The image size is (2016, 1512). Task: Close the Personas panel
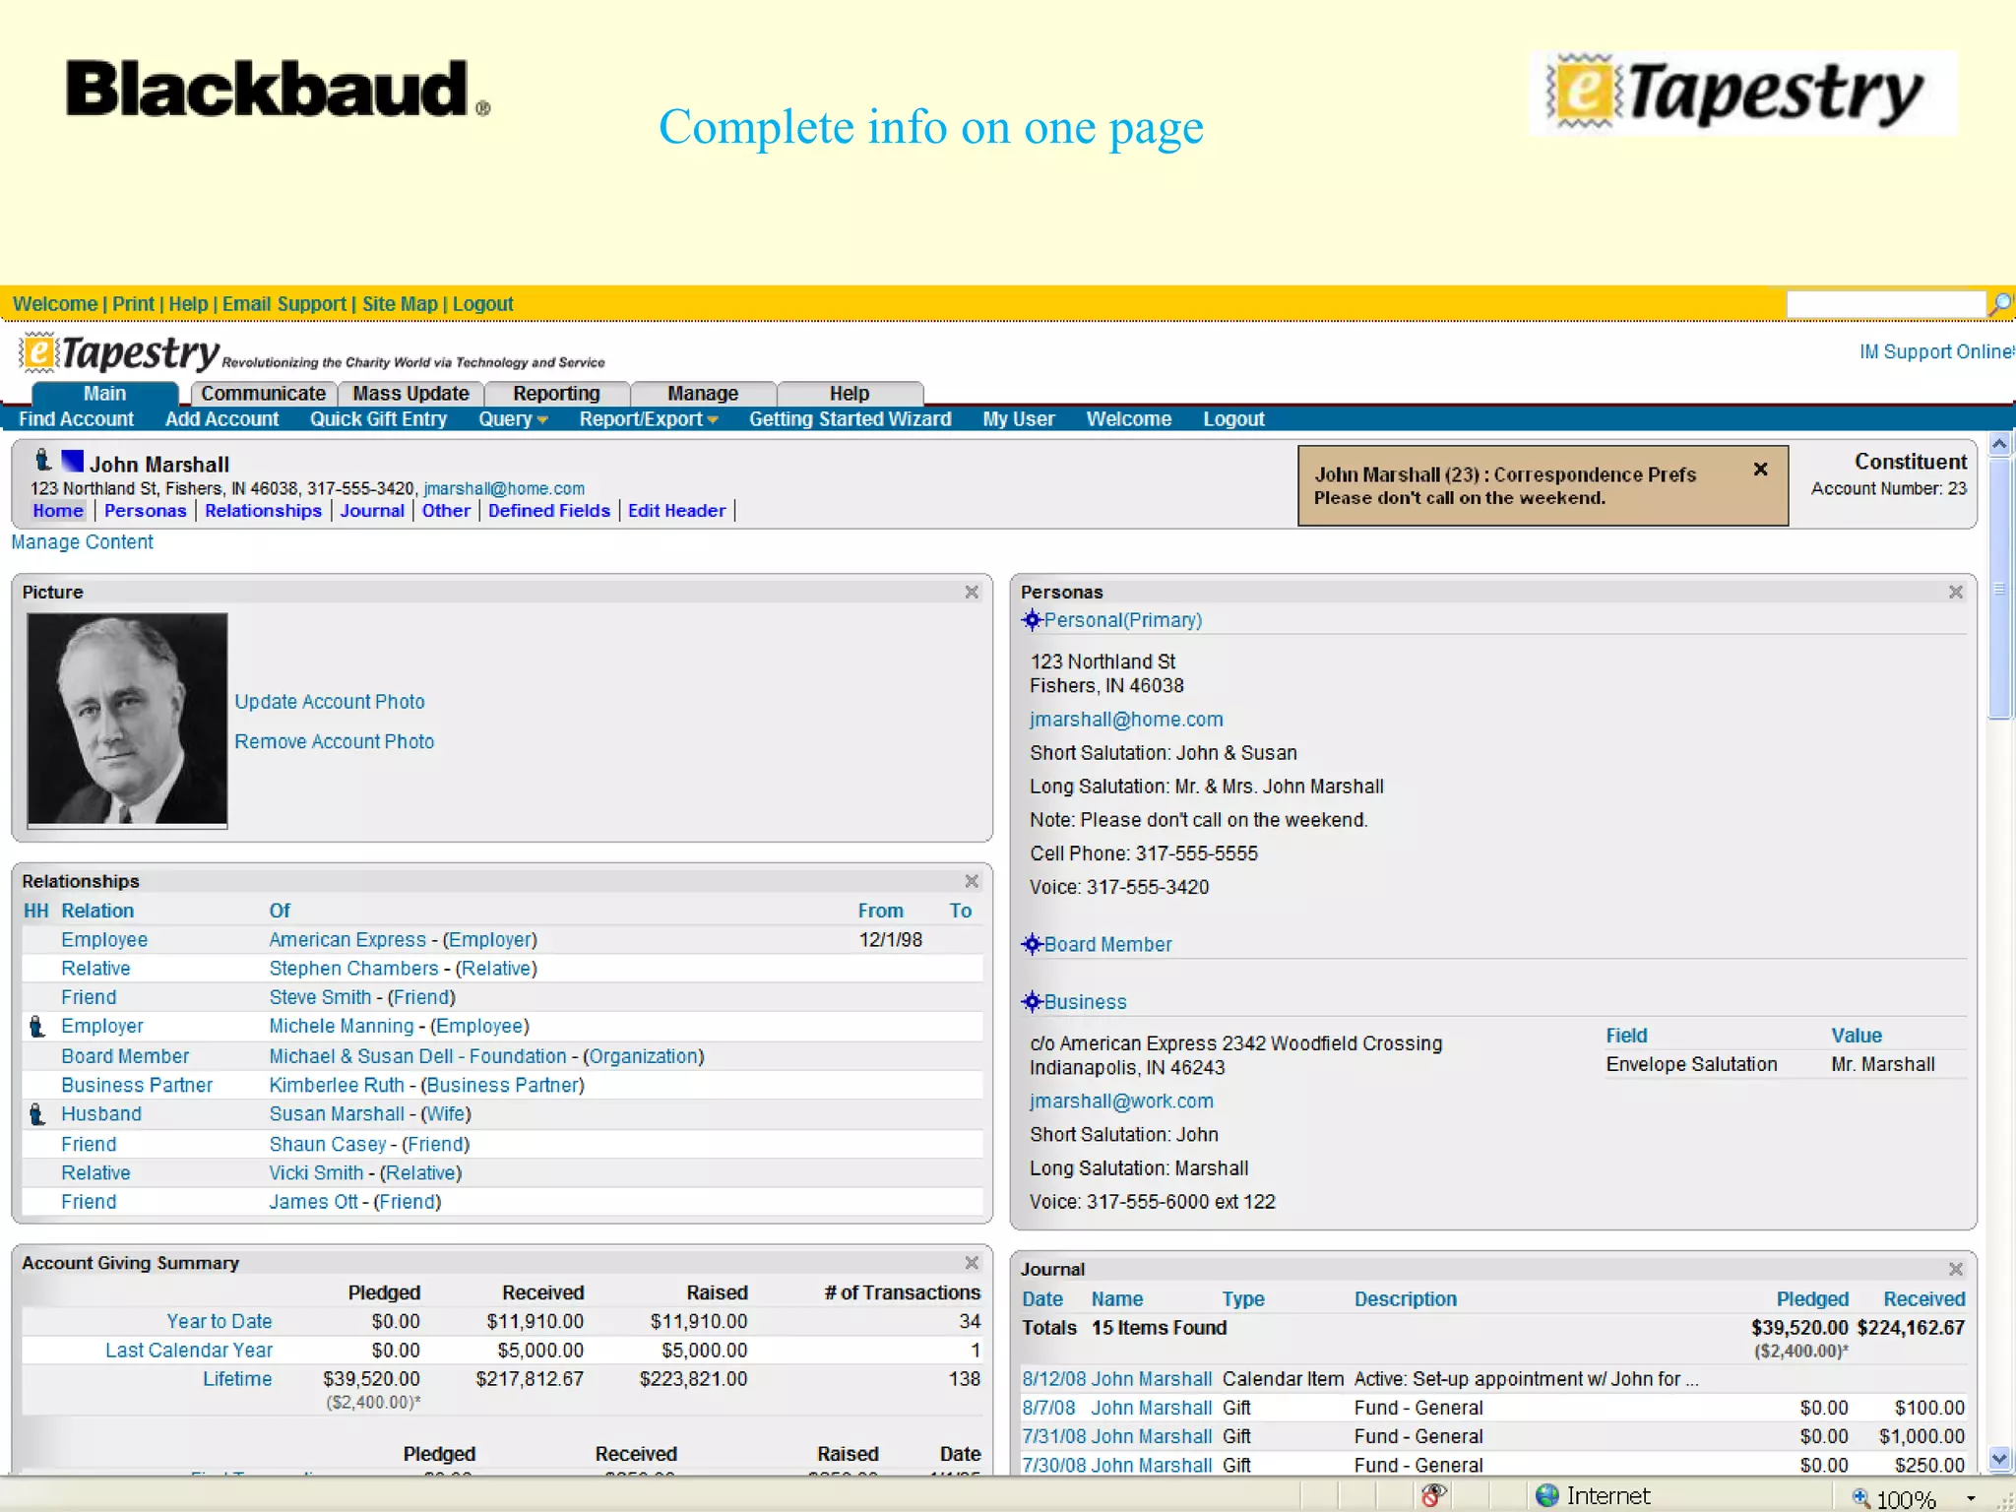coord(1955,592)
